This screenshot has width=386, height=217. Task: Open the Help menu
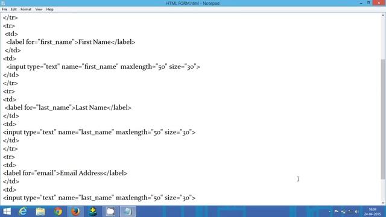pos(49,10)
